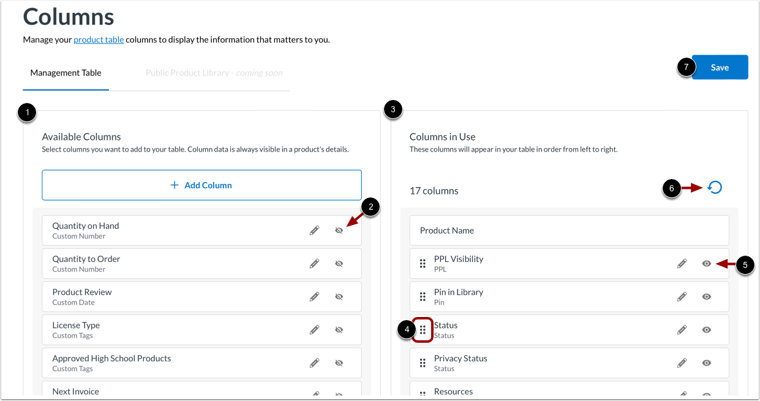This screenshot has width=760, height=401.
Task: Open the product table link
Action: click(x=99, y=39)
